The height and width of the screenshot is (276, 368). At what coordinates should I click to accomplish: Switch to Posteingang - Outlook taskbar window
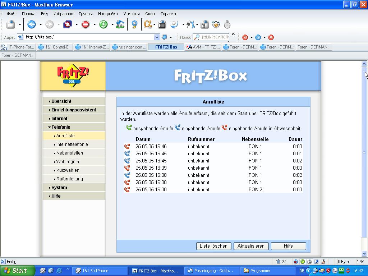tap(212, 271)
